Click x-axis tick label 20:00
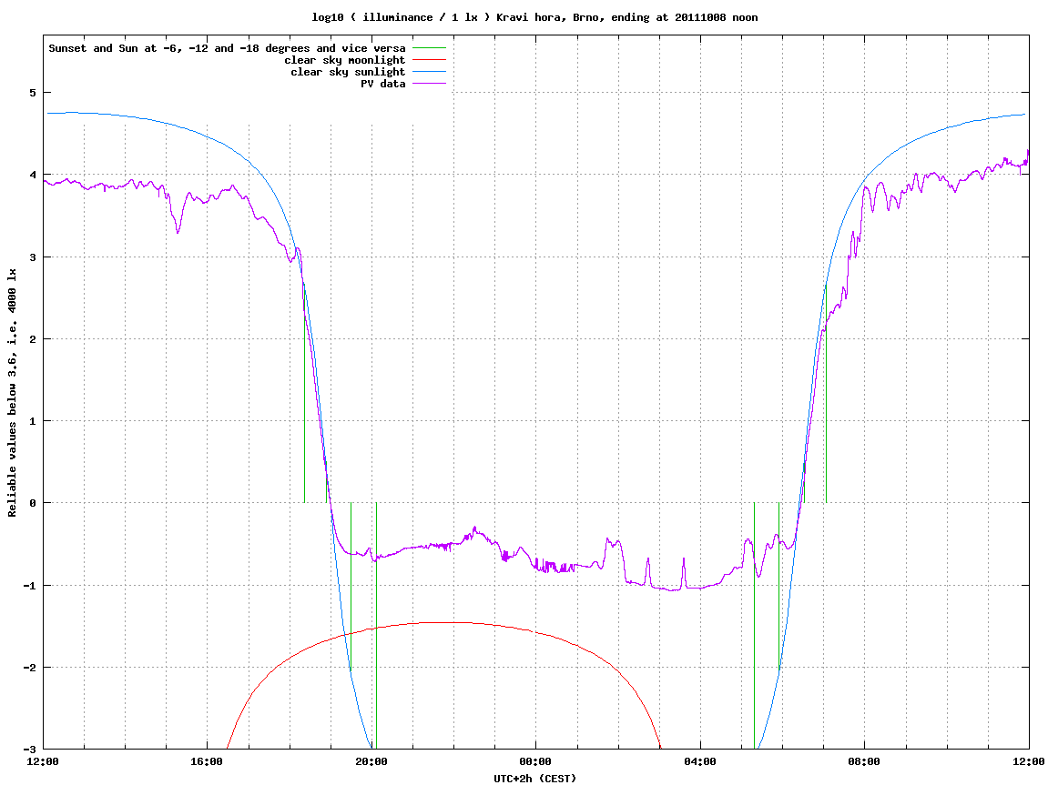This screenshot has height=785, width=1048. coord(371,761)
